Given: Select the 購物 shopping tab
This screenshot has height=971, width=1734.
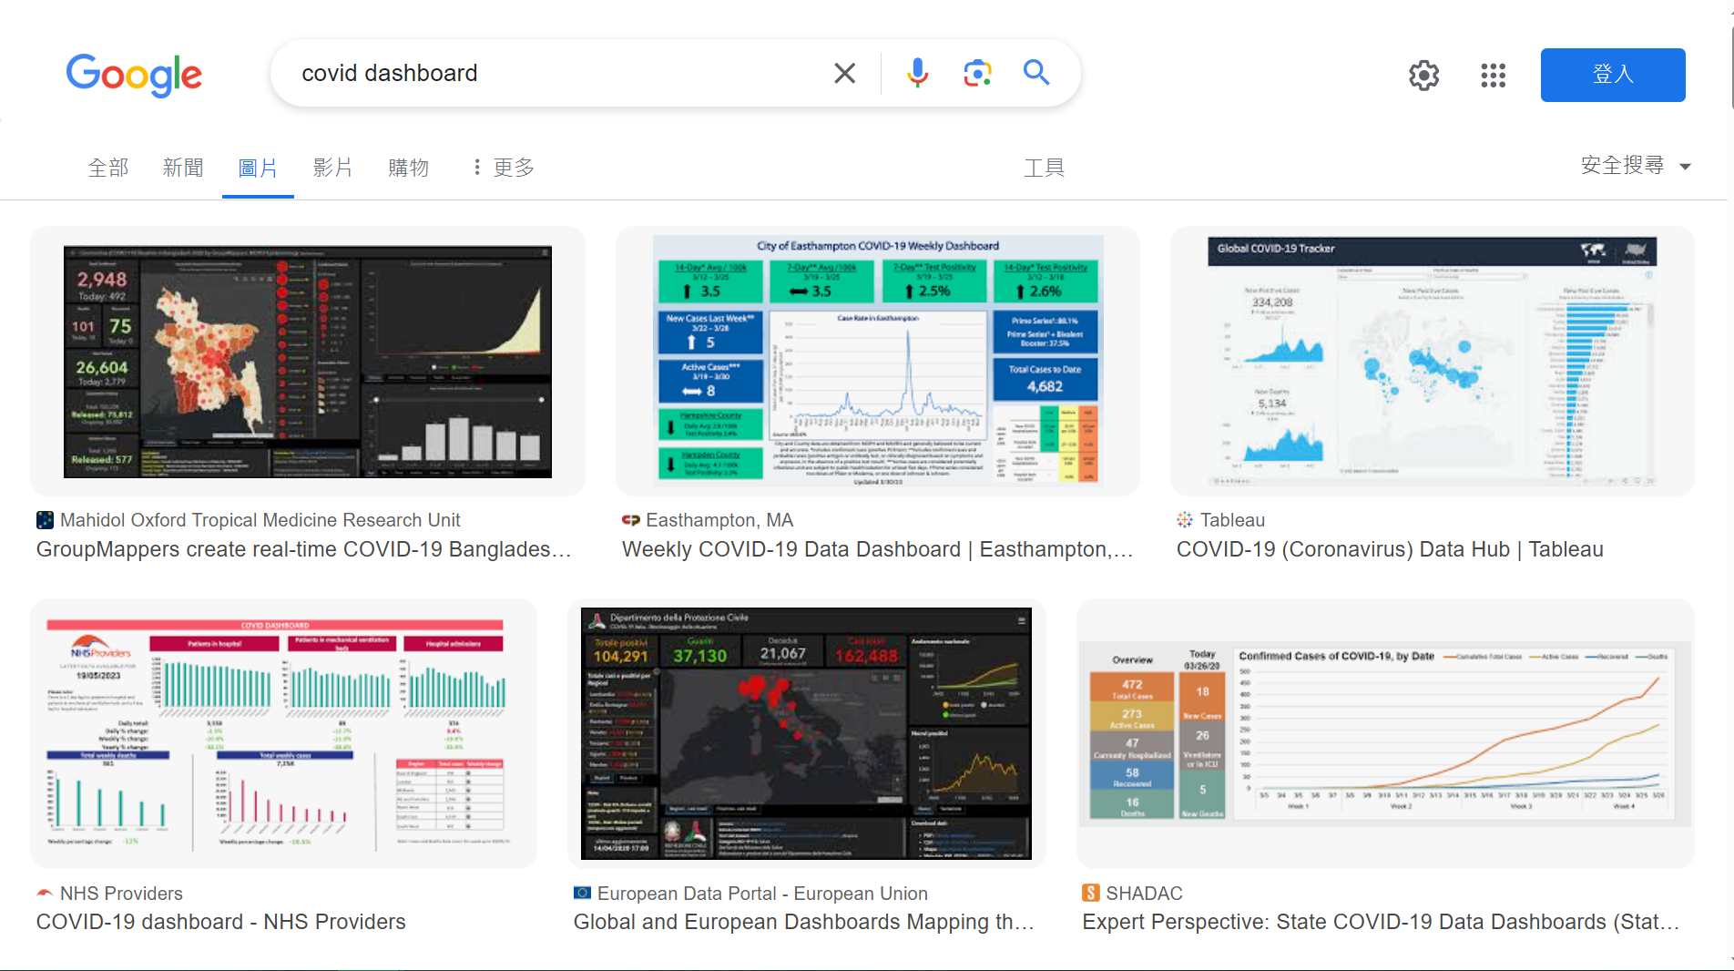Looking at the screenshot, I should point(408,168).
